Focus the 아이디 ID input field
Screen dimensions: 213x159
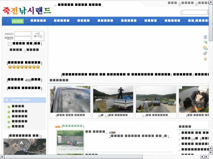click(23, 34)
